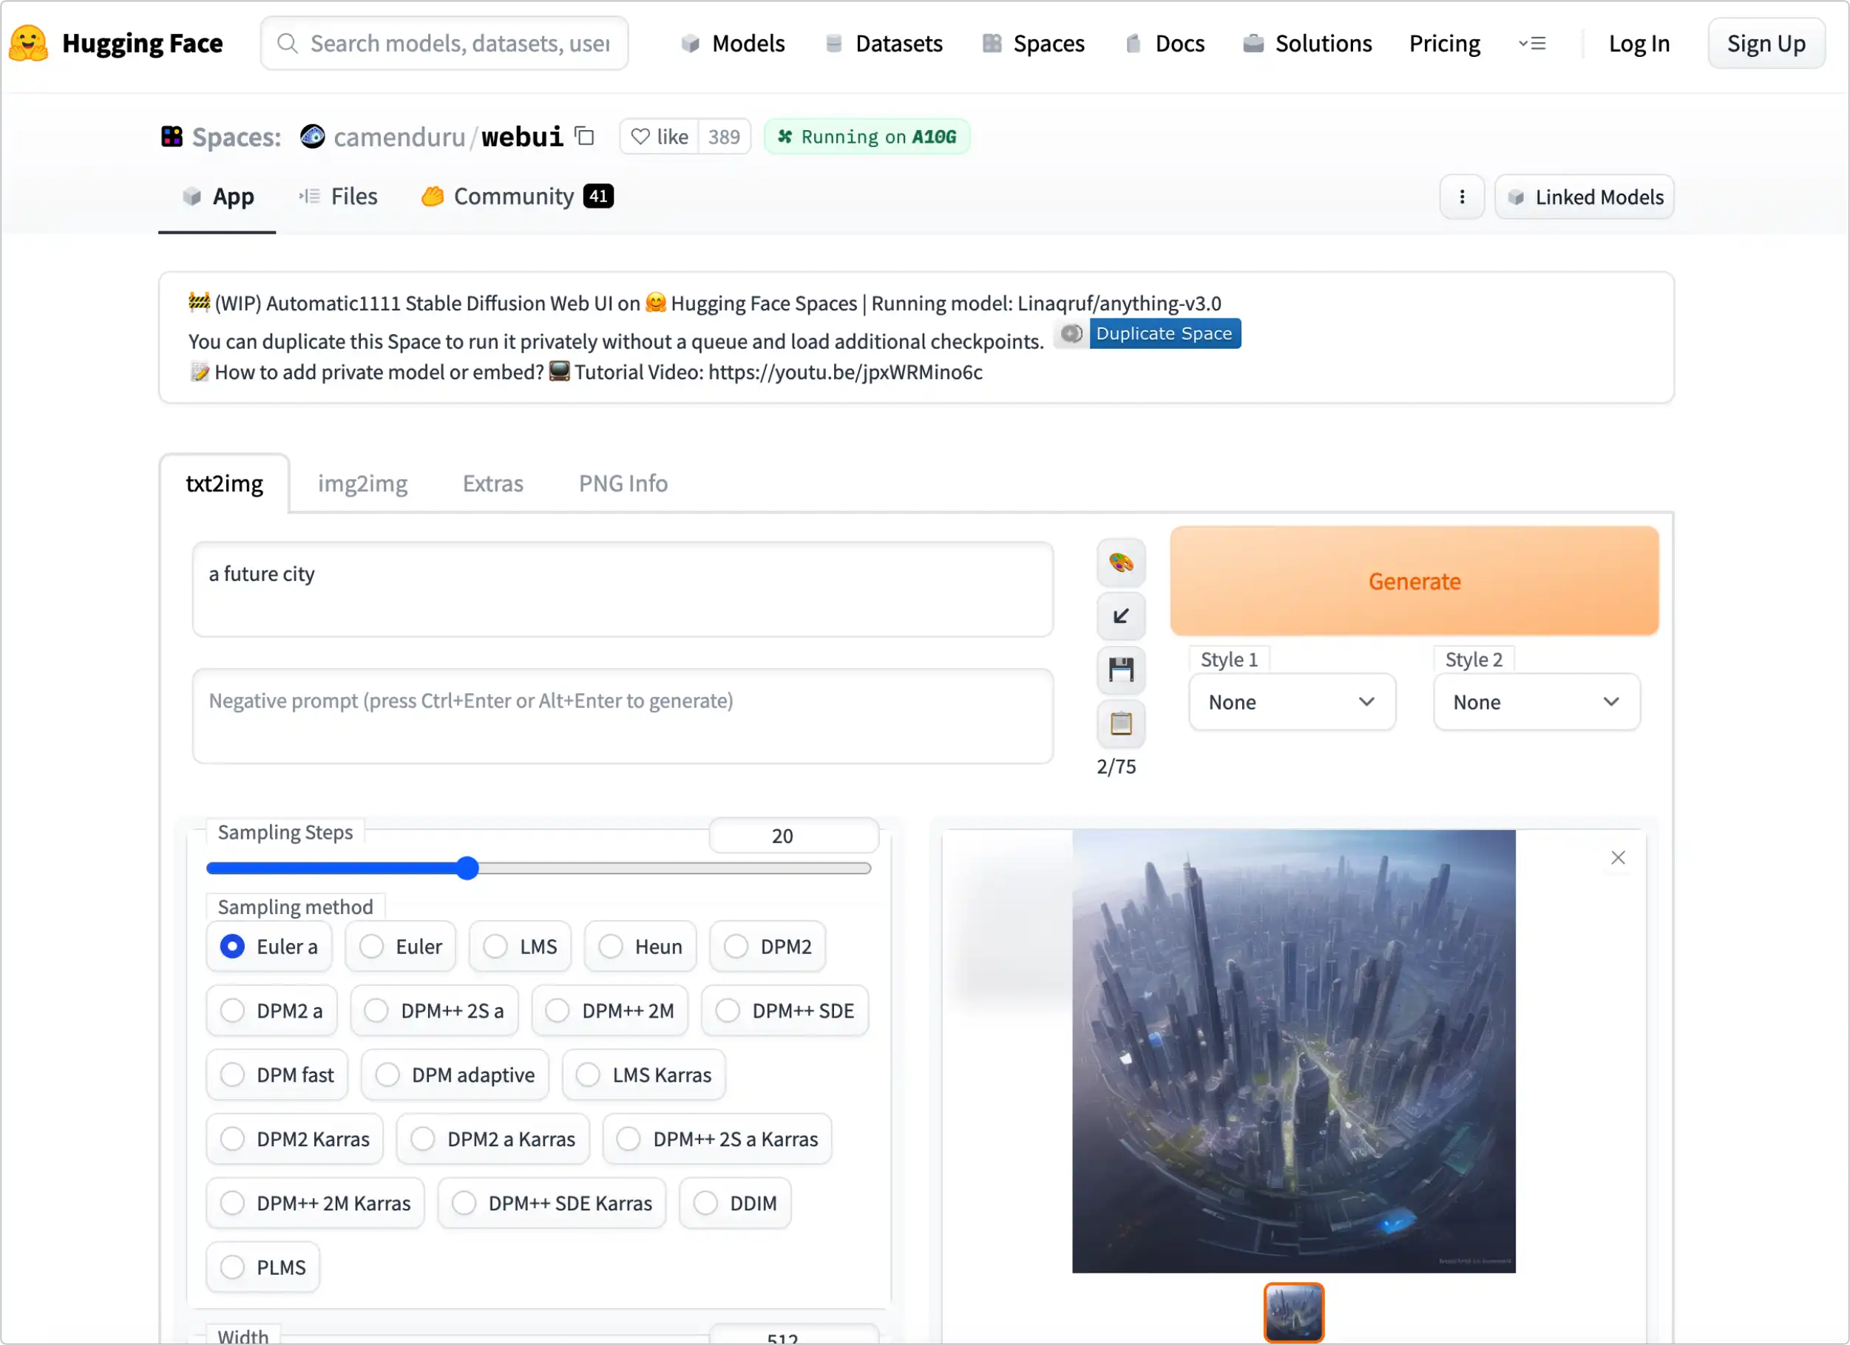Expand the Style 2 dropdown

[1536, 702]
